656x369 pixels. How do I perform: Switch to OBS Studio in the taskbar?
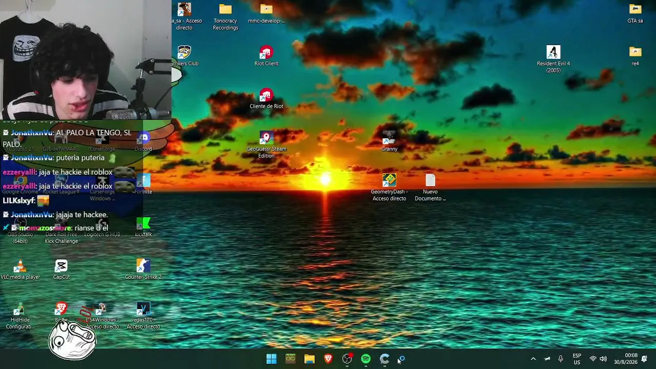[x=347, y=359]
